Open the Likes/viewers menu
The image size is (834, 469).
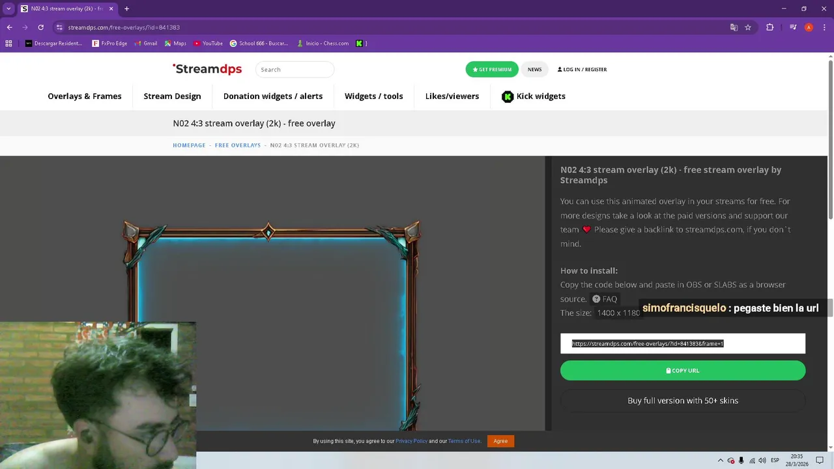(452, 96)
